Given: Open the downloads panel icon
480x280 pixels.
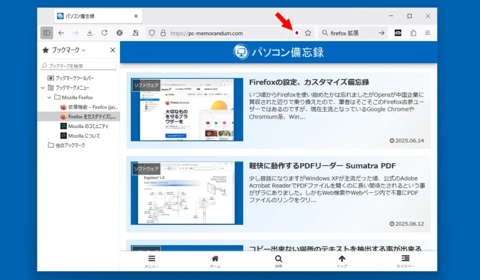Looking at the screenshot, I should point(90,33).
